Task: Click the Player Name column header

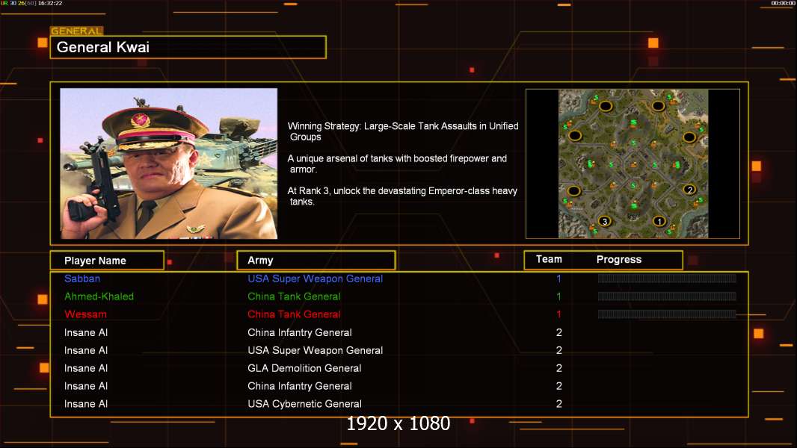Action: click(107, 261)
